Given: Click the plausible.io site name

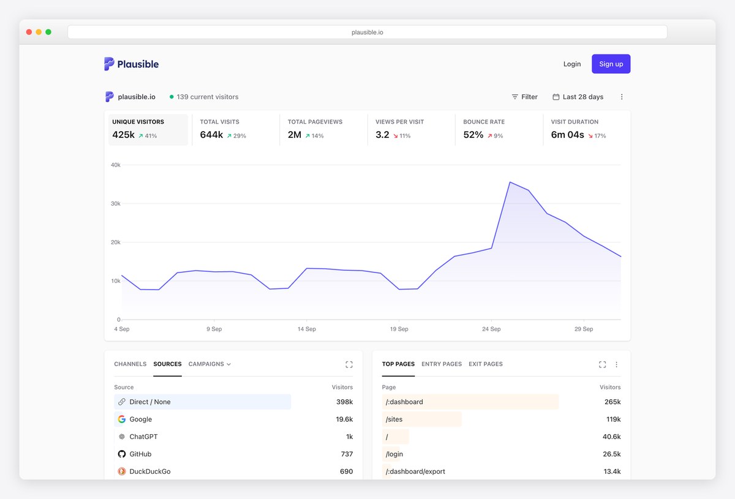Looking at the screenshot, I should point(137,97).
